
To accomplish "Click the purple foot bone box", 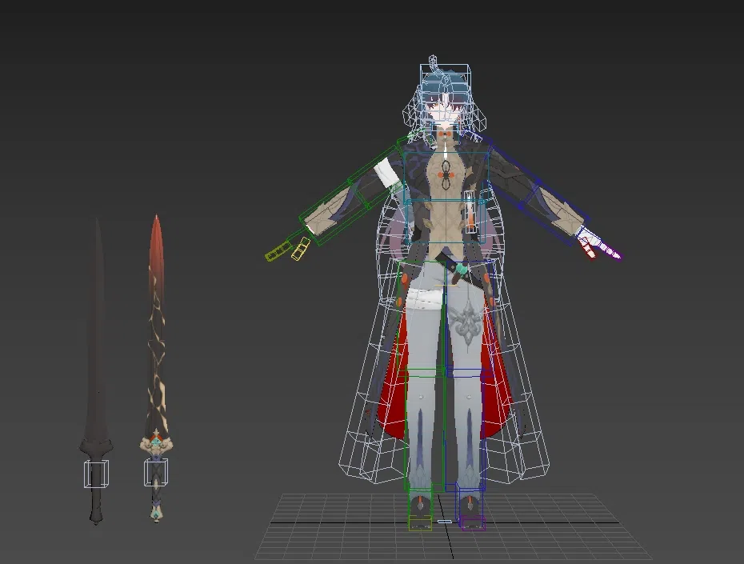I will tap(472, 522).
